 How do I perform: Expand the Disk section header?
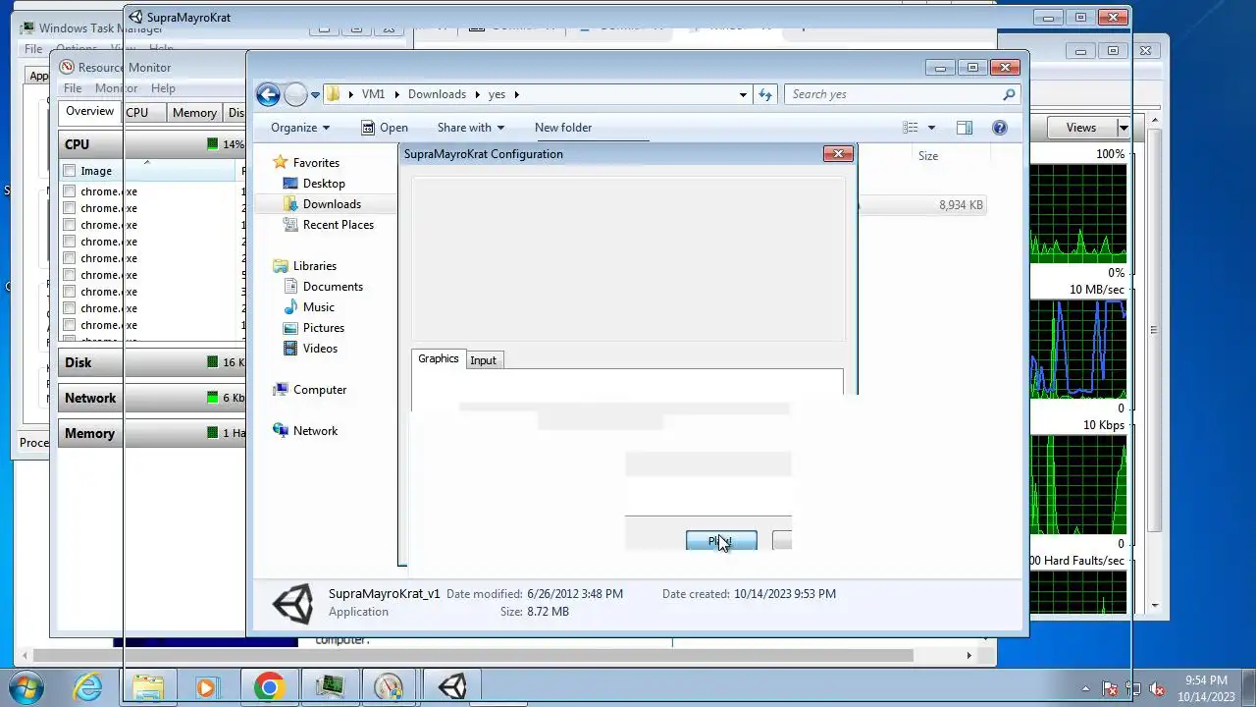point(152,362)
